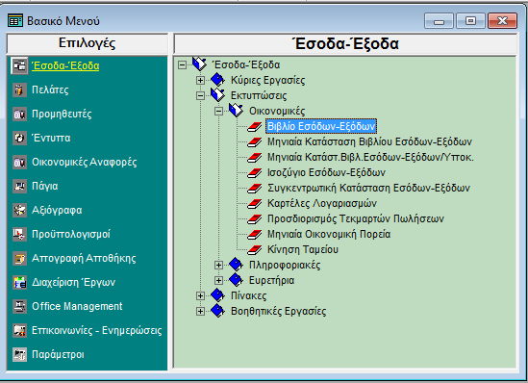Click the Office Management sidebar icon

tap(19, 306)
